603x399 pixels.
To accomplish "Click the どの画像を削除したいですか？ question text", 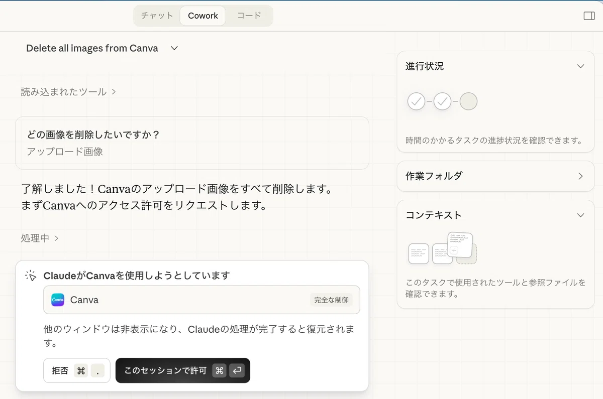I will click(x=93, y=135).
